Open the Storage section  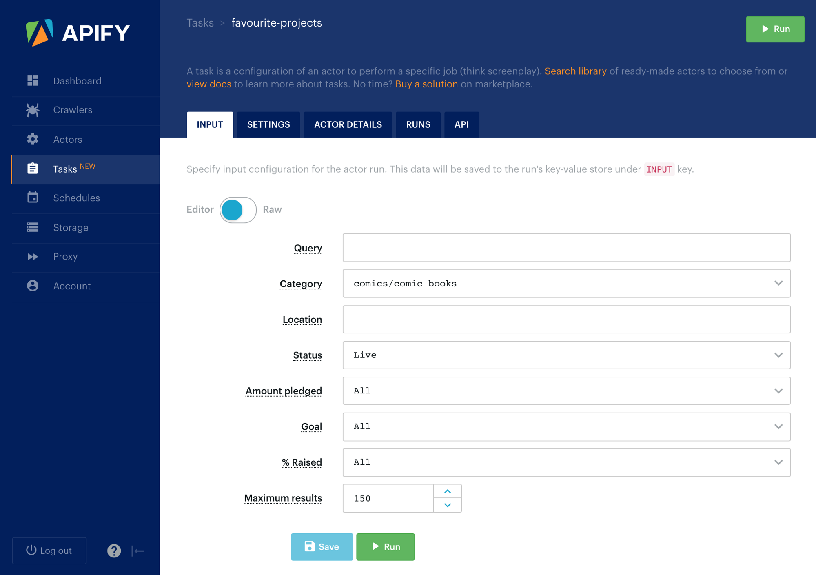tap(86, 227)
